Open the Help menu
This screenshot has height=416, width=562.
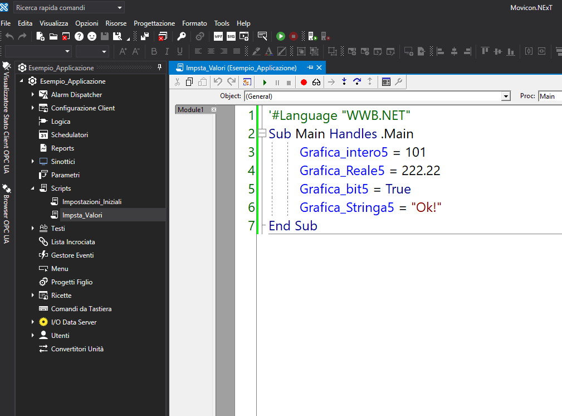point(243,23)
